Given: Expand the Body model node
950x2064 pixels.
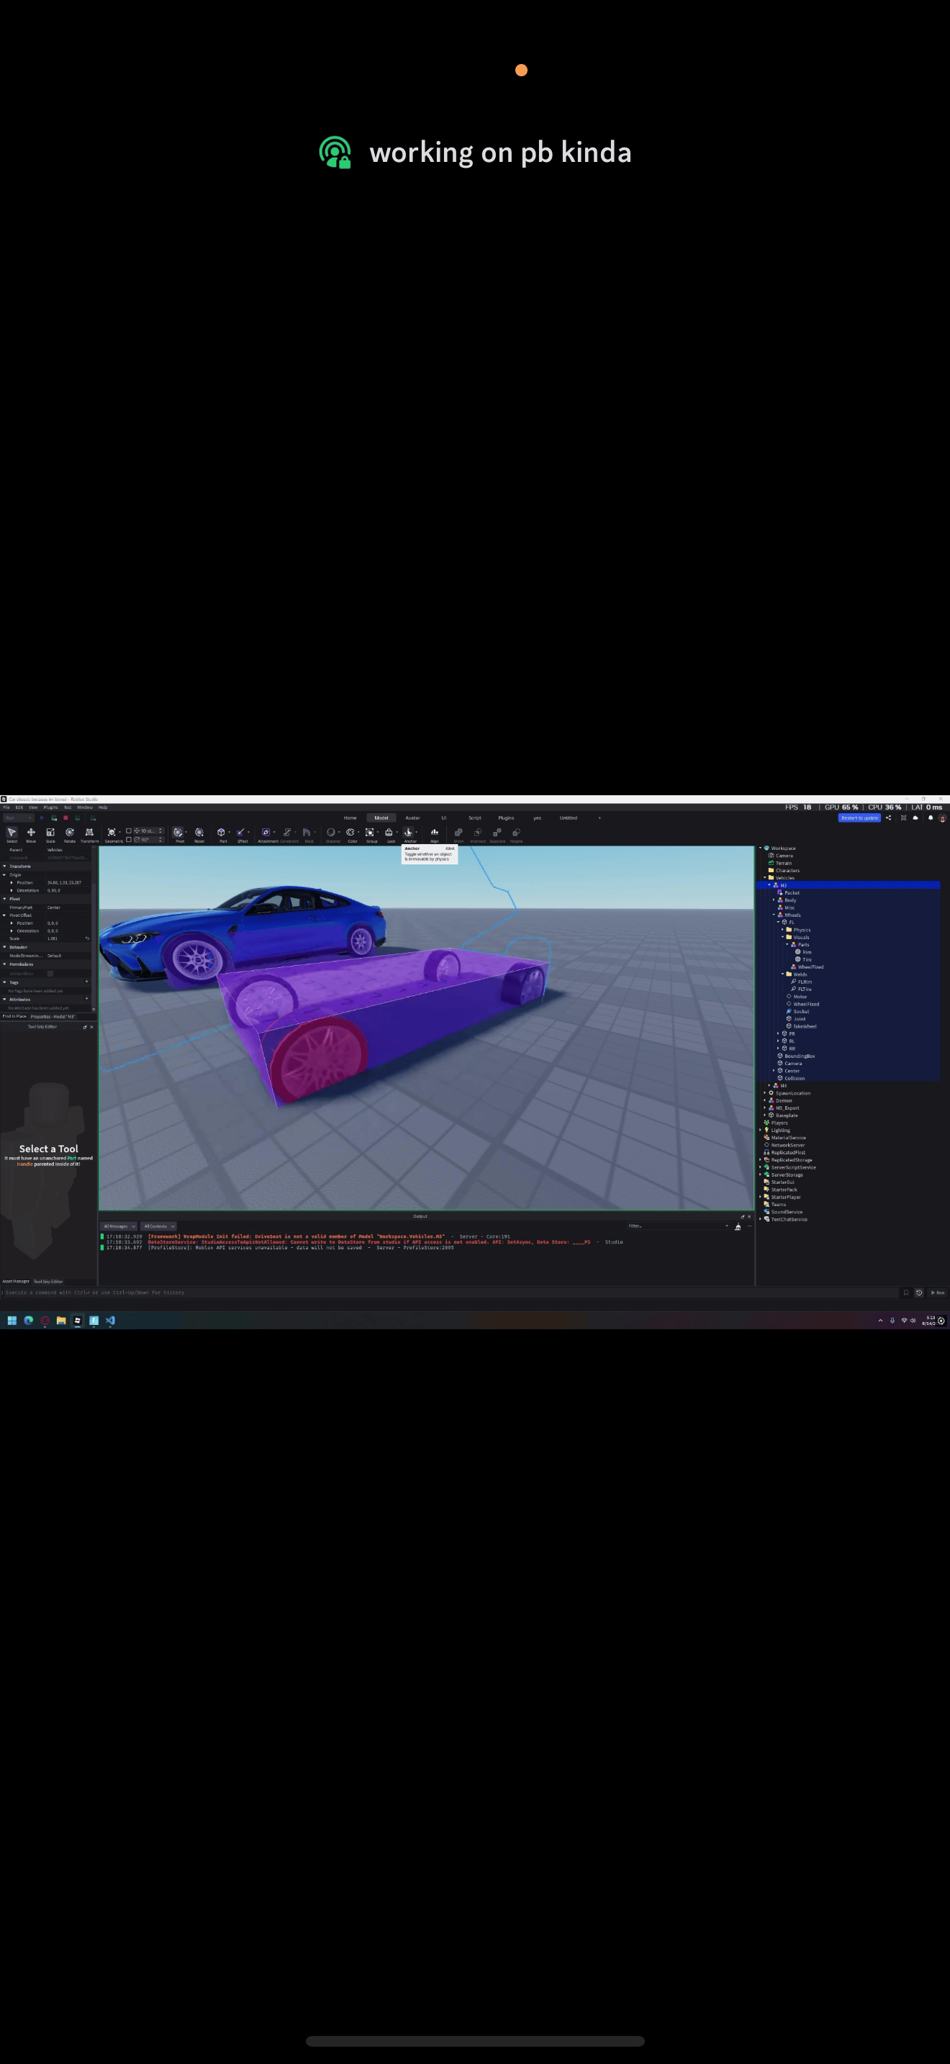Looking at the screenshot, I should (774, 900).
